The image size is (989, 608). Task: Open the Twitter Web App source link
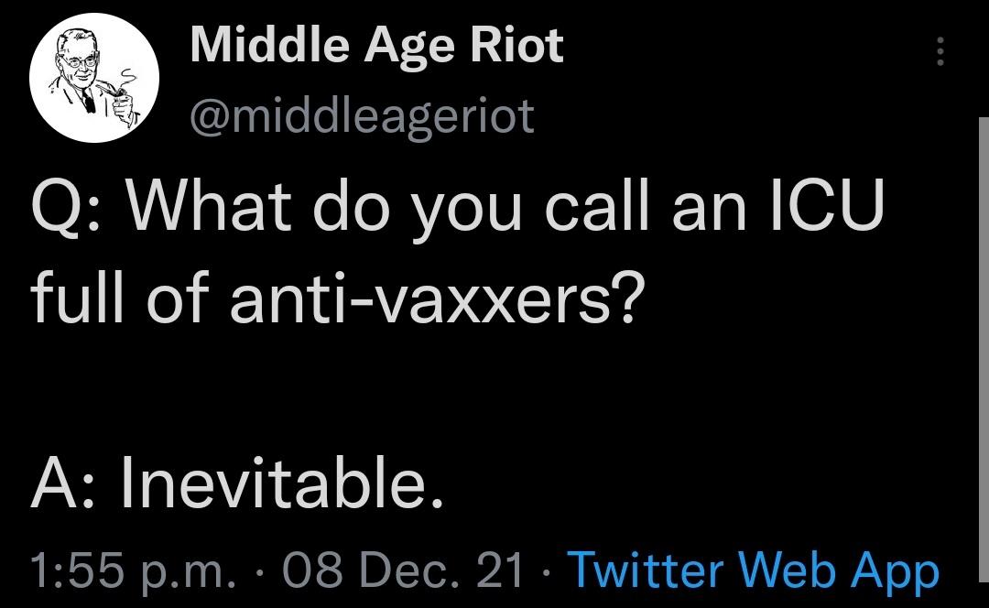(x=754, y=570)
